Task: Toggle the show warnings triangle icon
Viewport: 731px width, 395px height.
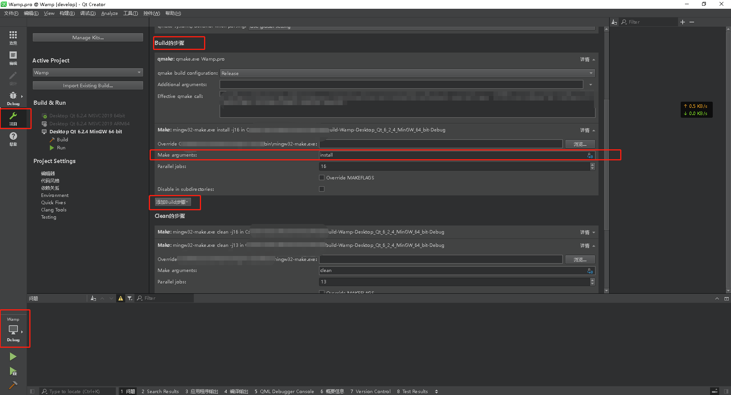Action: point(121,298)
